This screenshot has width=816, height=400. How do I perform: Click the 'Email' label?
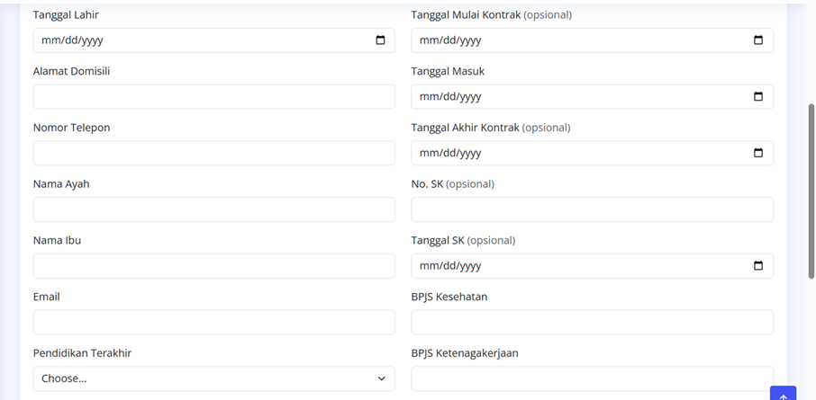click(x=46, y=297)
